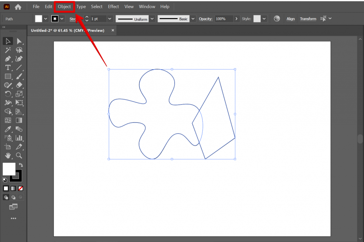The image size is (364, 242).
Task: Open the Transform panel link
Action: [308, 19]
